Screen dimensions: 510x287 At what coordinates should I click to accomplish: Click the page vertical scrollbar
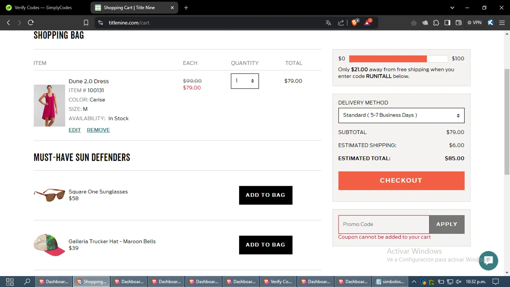pos(507,121)
